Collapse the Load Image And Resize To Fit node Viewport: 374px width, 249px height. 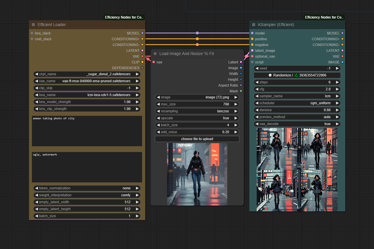[x=155, y=54]
